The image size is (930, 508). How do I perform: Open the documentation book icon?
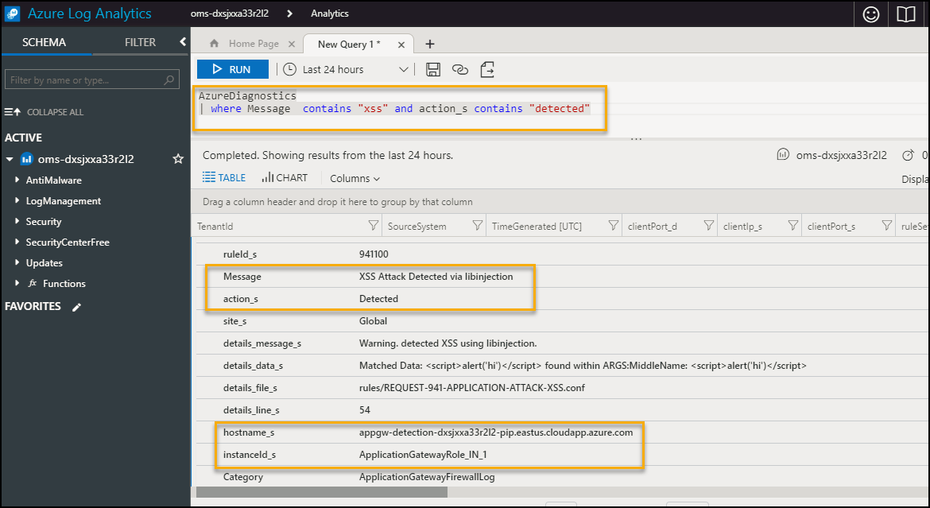coord(905,14)
